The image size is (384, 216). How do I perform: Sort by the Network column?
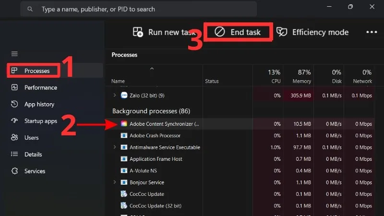[x=362, y=81]
